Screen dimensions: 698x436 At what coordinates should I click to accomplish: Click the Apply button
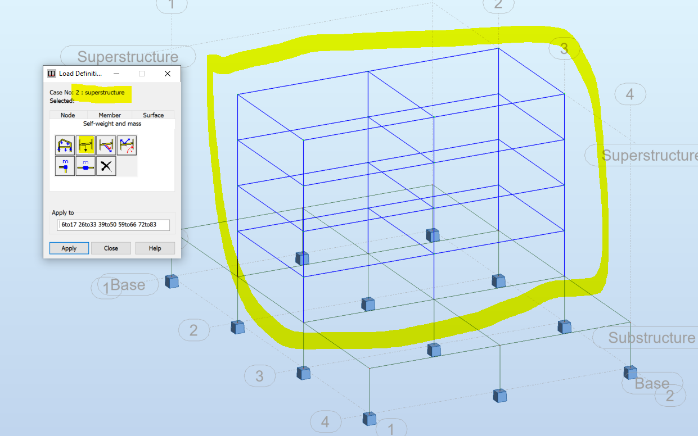(69, 248)
